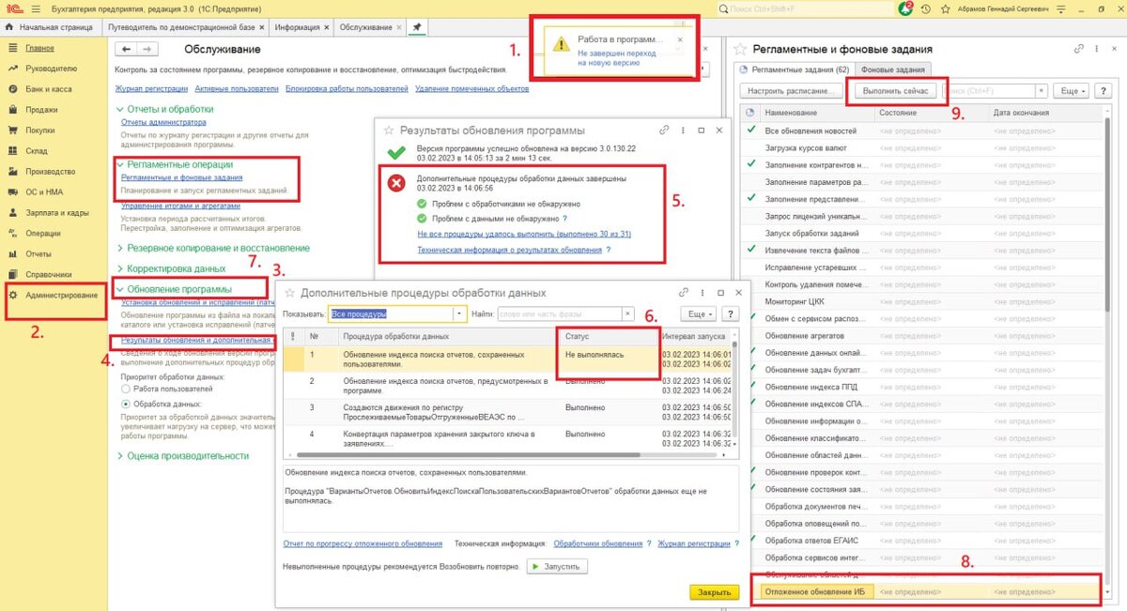Open the Журнал регистрации link in Обслуживание
The width and height of the screenshot is (1127, 611).
pos(150,88)
